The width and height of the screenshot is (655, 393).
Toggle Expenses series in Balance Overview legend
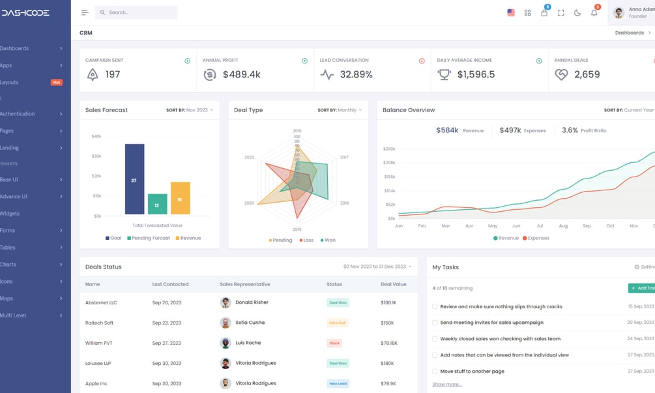(536, 238)
